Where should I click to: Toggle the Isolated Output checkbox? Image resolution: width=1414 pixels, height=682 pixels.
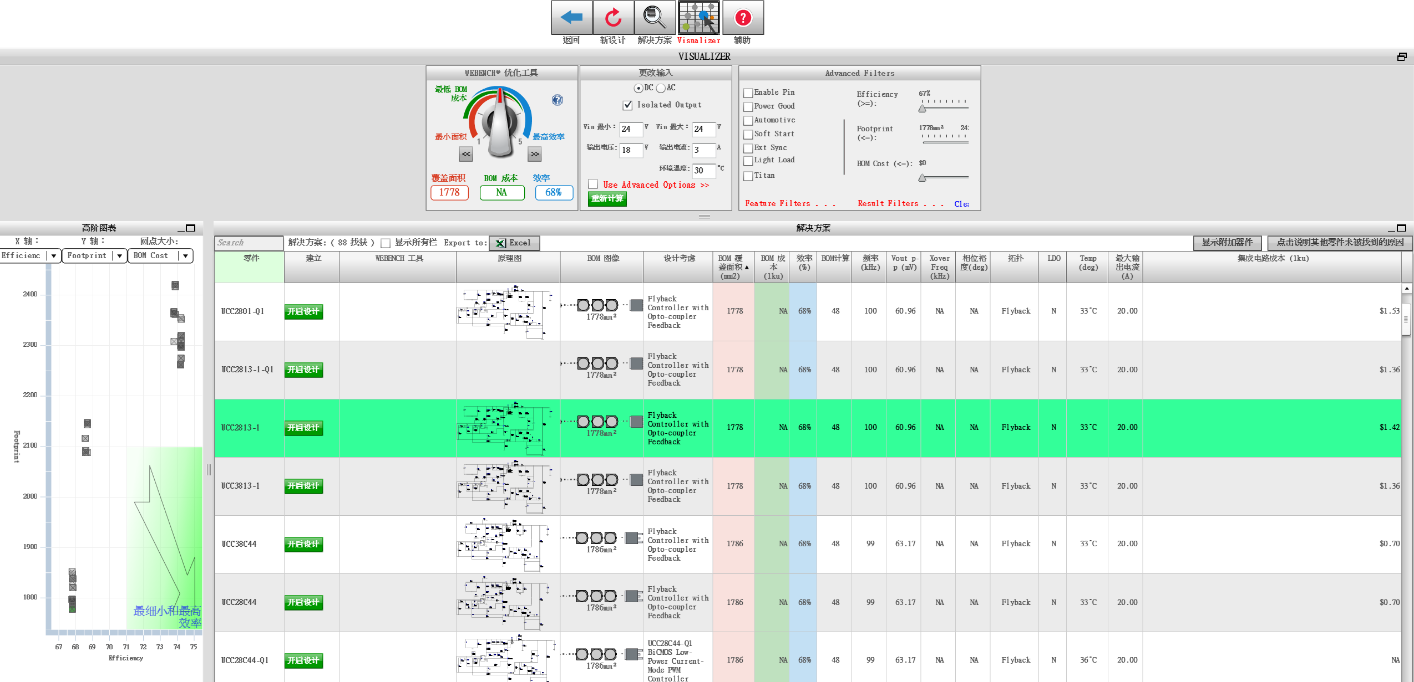pyautogui.click(x=628, y=105)
